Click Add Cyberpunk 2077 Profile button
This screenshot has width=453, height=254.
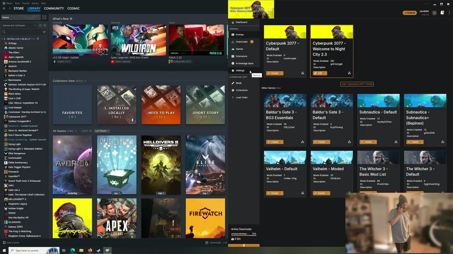[x=357, y=84]
